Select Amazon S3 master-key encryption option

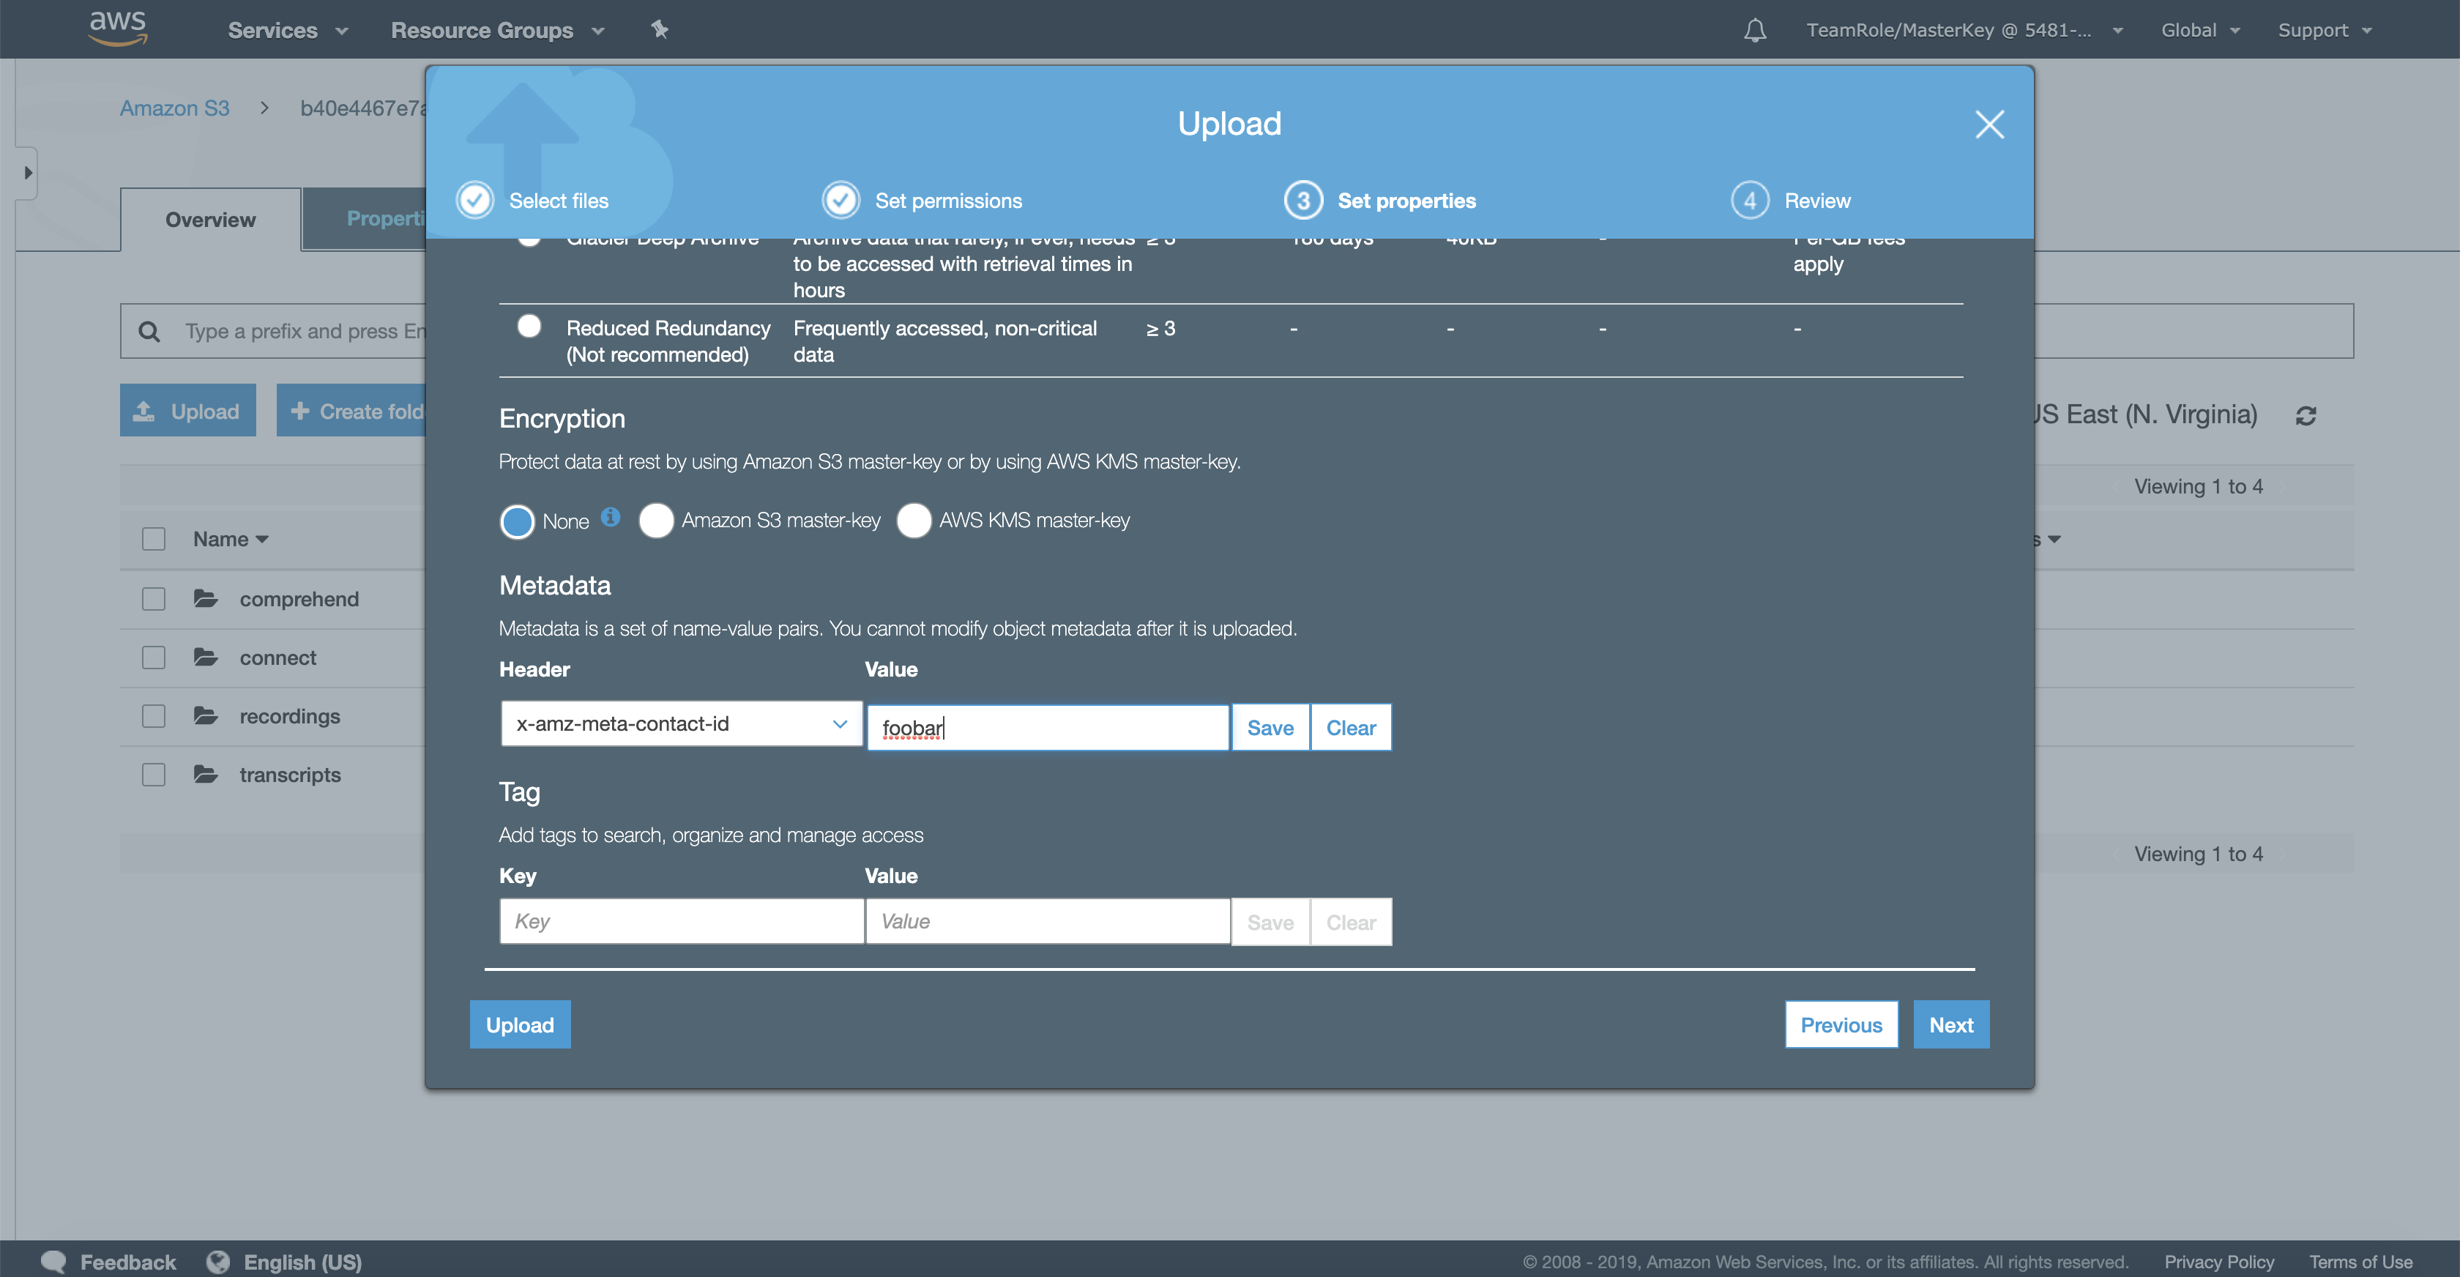click(656, 521)
